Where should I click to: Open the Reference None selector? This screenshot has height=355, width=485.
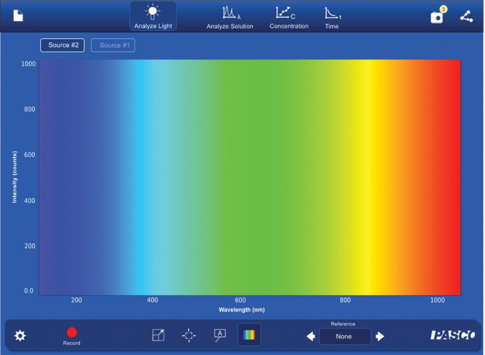[345, 337]
